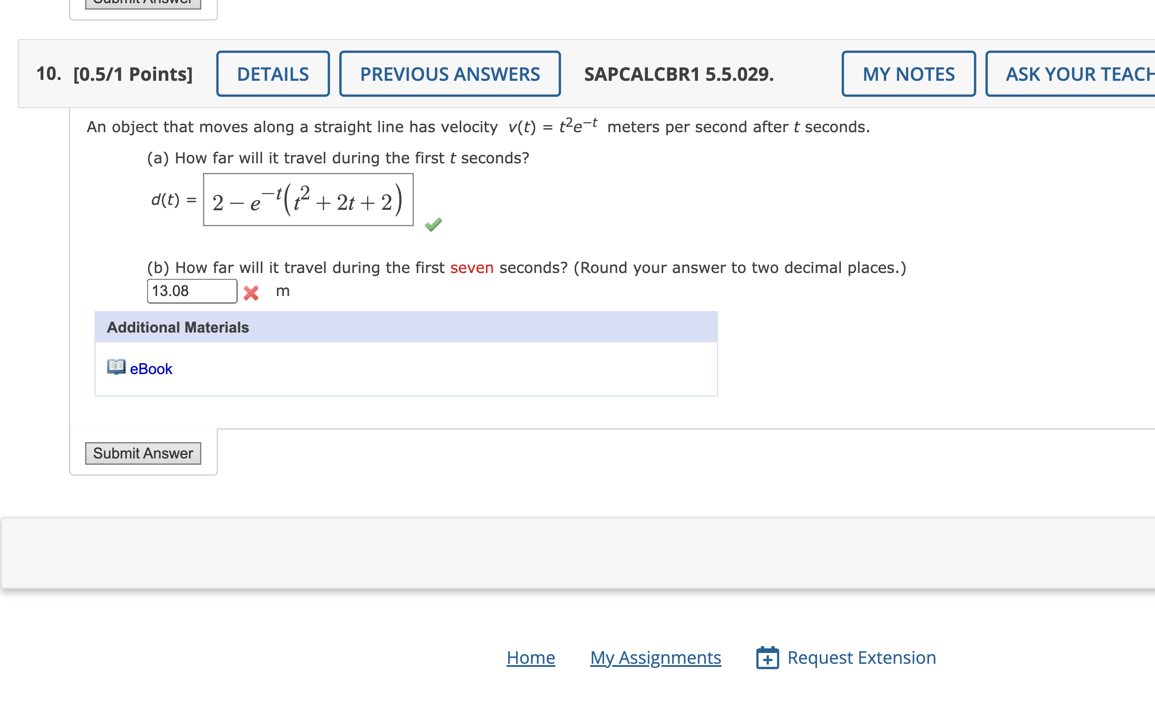The height and width of the screenshot is (722, 1155).
Task: Click SAPCALCBR1 5.5.029 problem label
Action: [679, 75]
